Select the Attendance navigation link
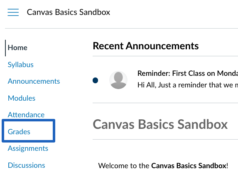Viewport: 238px width, 174px height. coord(26,115)
